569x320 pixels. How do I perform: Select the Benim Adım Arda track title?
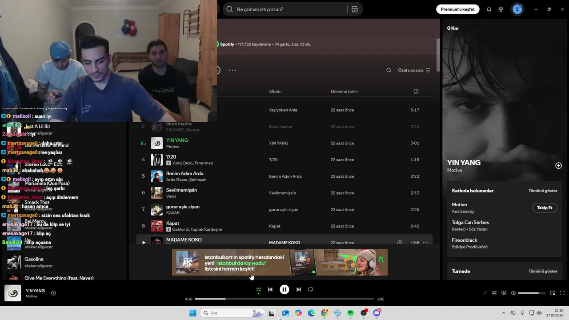184,173
